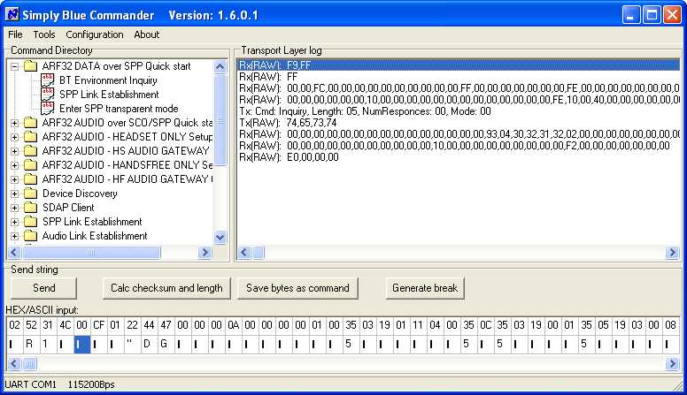Expand the Device Discovery node
The width and height of the screenshot is (687, 395).
click(x=14, y=194)
